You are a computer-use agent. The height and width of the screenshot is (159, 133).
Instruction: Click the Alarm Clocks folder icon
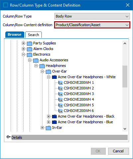[30, 49]
